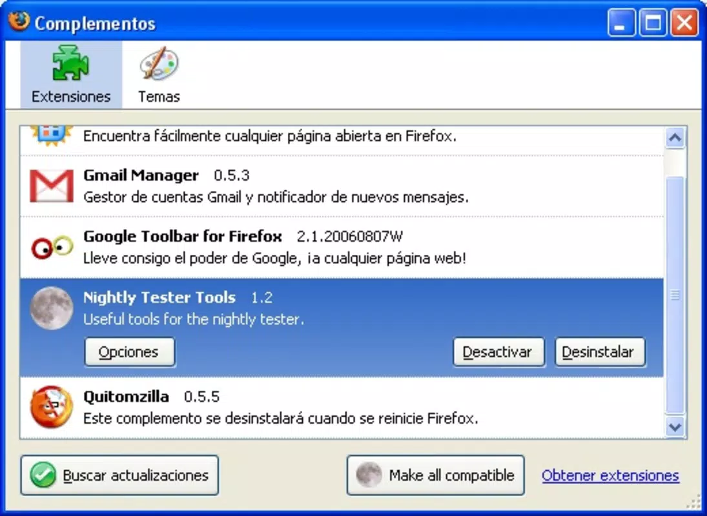The image size is (707, 516).
Task: Click 'Lleve consigo el poder de Google' text
Action: point(274,259)
